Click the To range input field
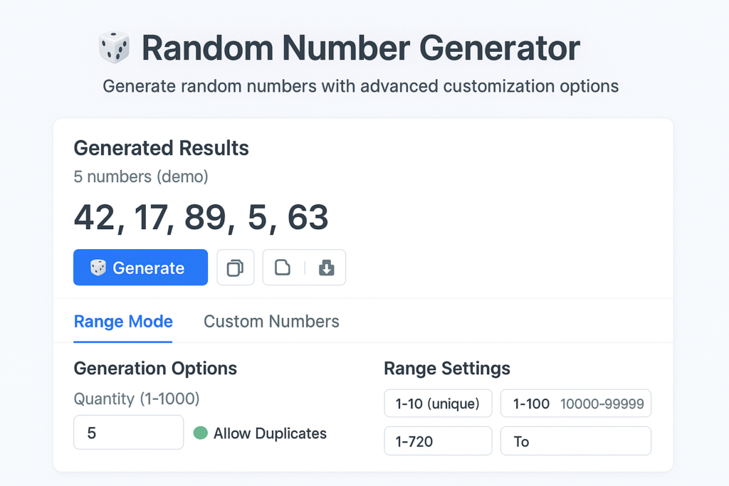729x486 pixels. (x=575, y=440)
